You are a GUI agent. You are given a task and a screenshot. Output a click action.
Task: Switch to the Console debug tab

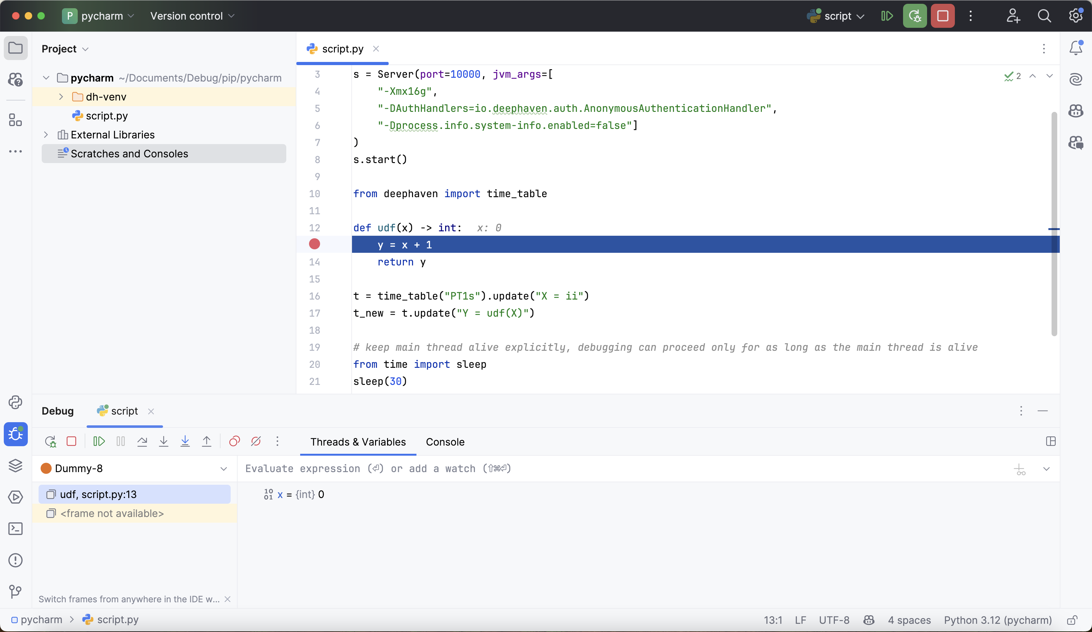(445, 442)
